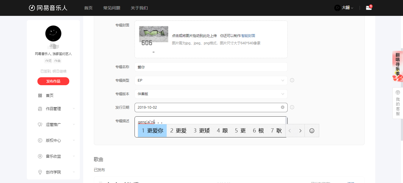Viewport: 403px width, 183px height.
Task: Click info icon beside release date
Action: [x=292, y=107]
